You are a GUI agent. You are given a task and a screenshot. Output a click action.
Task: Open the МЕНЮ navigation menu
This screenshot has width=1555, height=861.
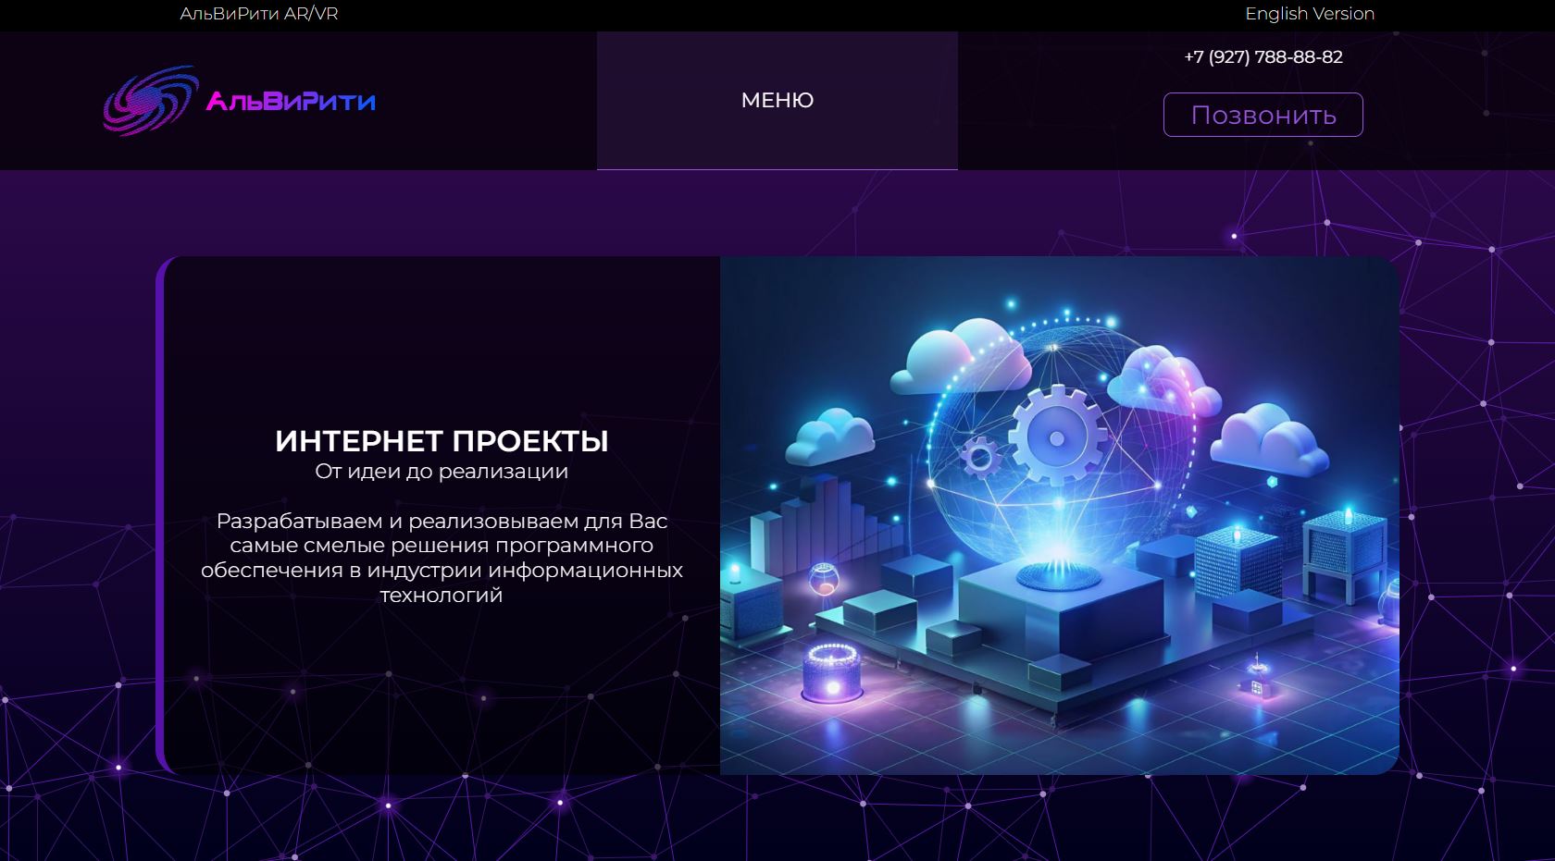[777, 100]
